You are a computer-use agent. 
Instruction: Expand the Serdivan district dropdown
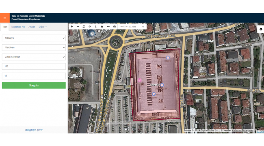click(34, 47)
